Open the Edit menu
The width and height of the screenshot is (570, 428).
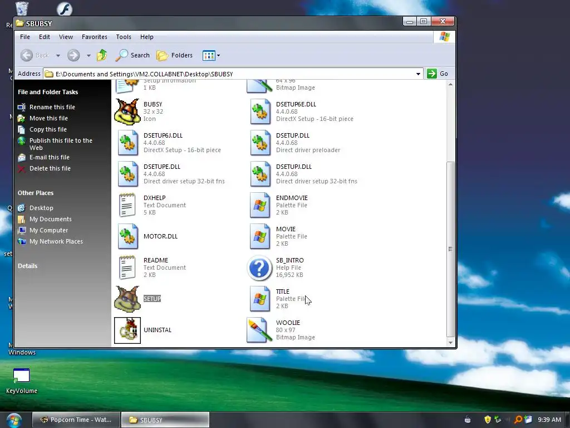45,37
